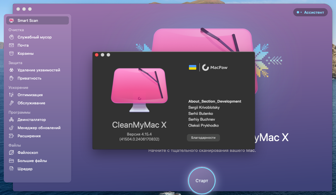This screenshot has height=195, width=336.
Task: Open Приватность using the hand icon
Action: [11, 78]
